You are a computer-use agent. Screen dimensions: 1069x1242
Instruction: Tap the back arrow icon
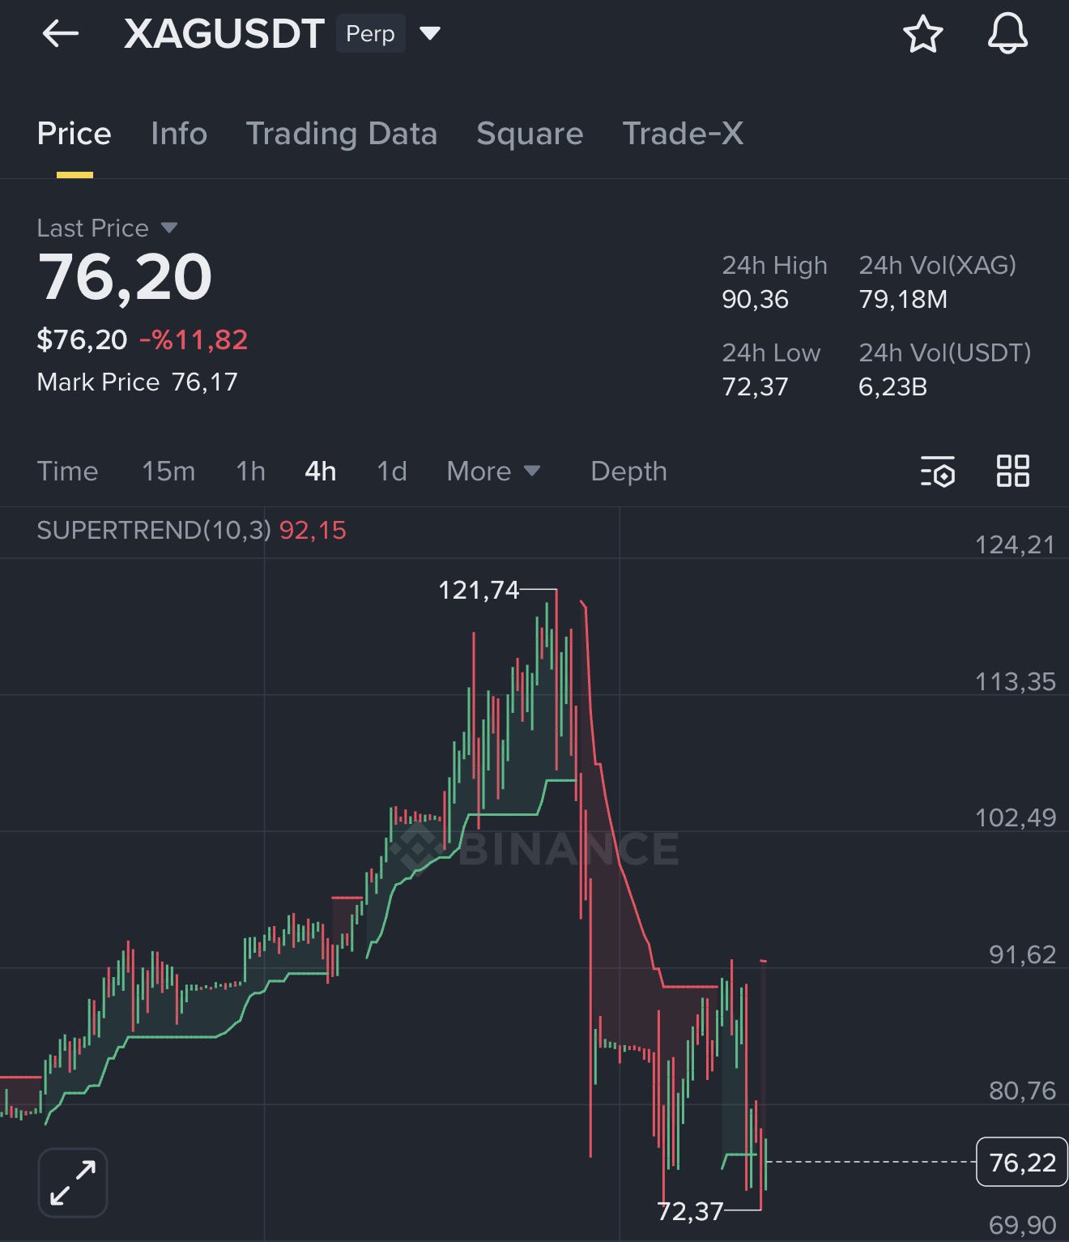pos(60,34)
